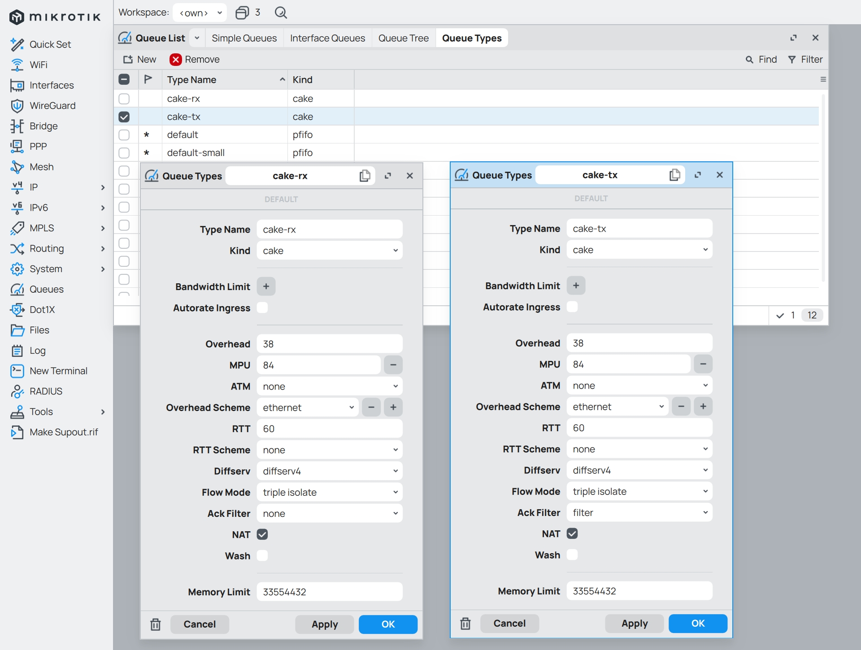Copy the cake-tx queue type
Viewport: 861px width, 650px height.
(x=675, y=175)
